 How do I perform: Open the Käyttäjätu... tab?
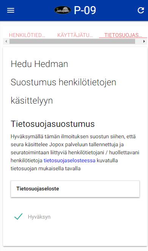tap(75, 35)
